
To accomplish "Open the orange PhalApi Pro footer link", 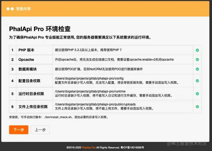I will pos(89,147).
